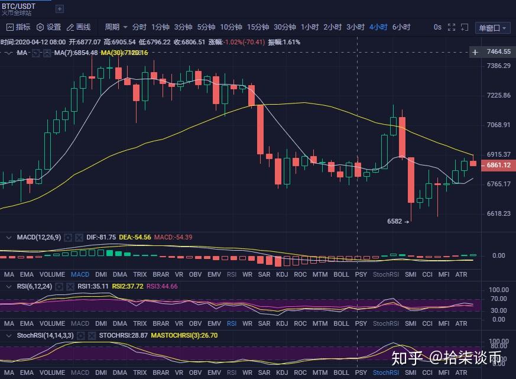Close the MACD(12,26,9) panel
The image size is (516, 379).
[79, 238]
